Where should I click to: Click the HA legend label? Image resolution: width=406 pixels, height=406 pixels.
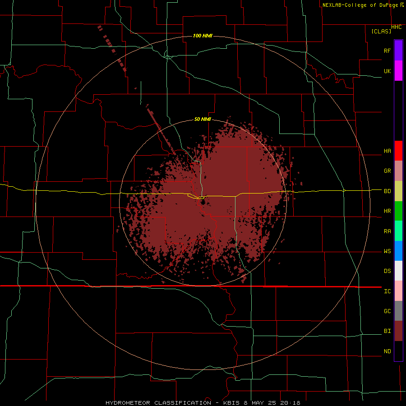387,151
